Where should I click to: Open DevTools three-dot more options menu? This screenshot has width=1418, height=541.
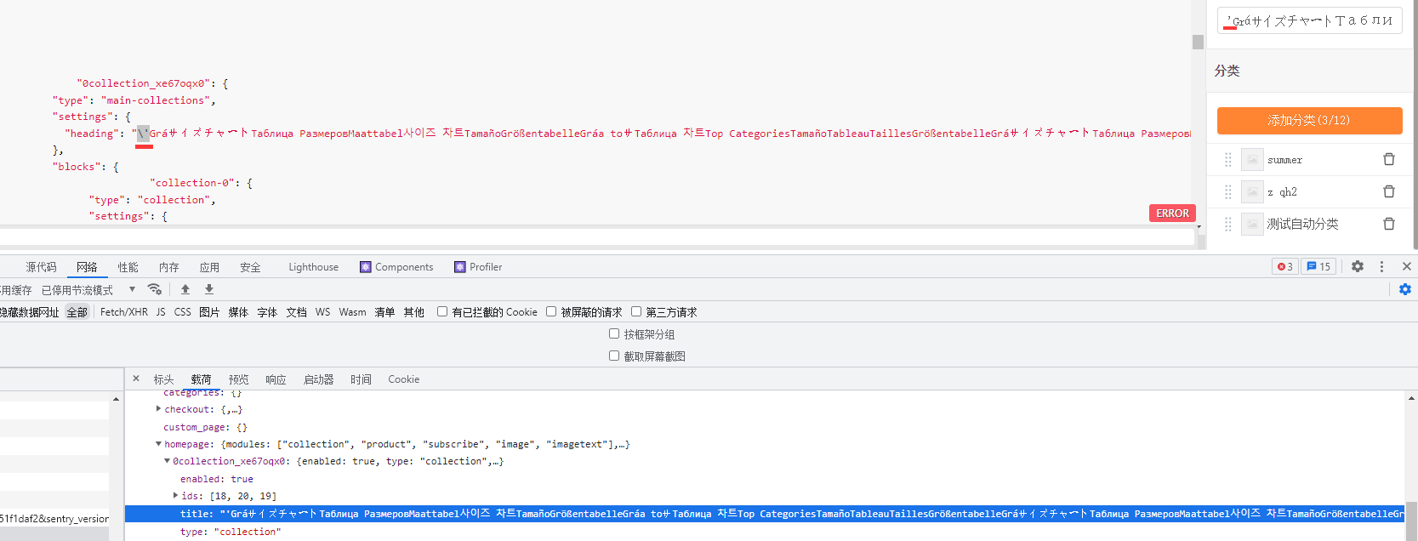pos(1381,266)
